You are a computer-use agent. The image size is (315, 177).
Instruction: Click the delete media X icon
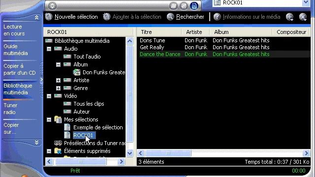click(303, 17)
